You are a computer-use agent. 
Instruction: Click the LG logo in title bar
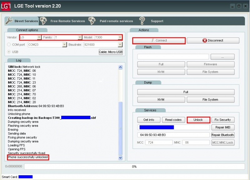[x=6, y=6]
